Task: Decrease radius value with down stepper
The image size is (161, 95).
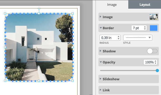Action: 119,39
